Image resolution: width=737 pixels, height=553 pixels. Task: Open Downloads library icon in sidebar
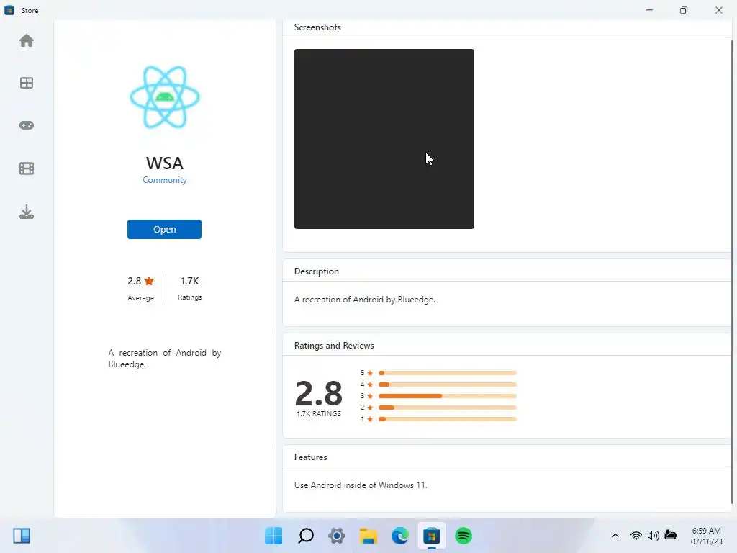pos(27,212)
